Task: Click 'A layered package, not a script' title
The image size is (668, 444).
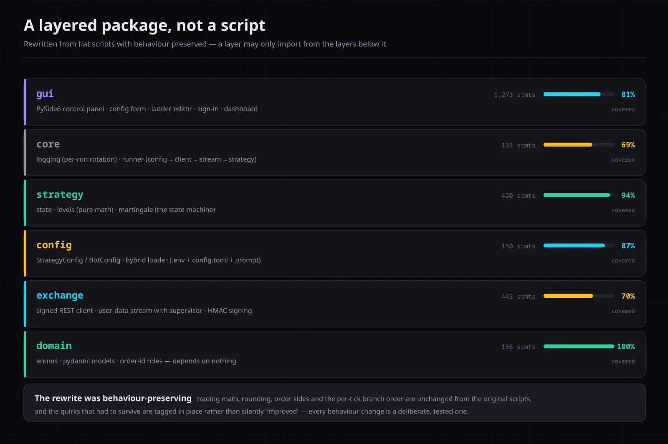Action: 144,25
